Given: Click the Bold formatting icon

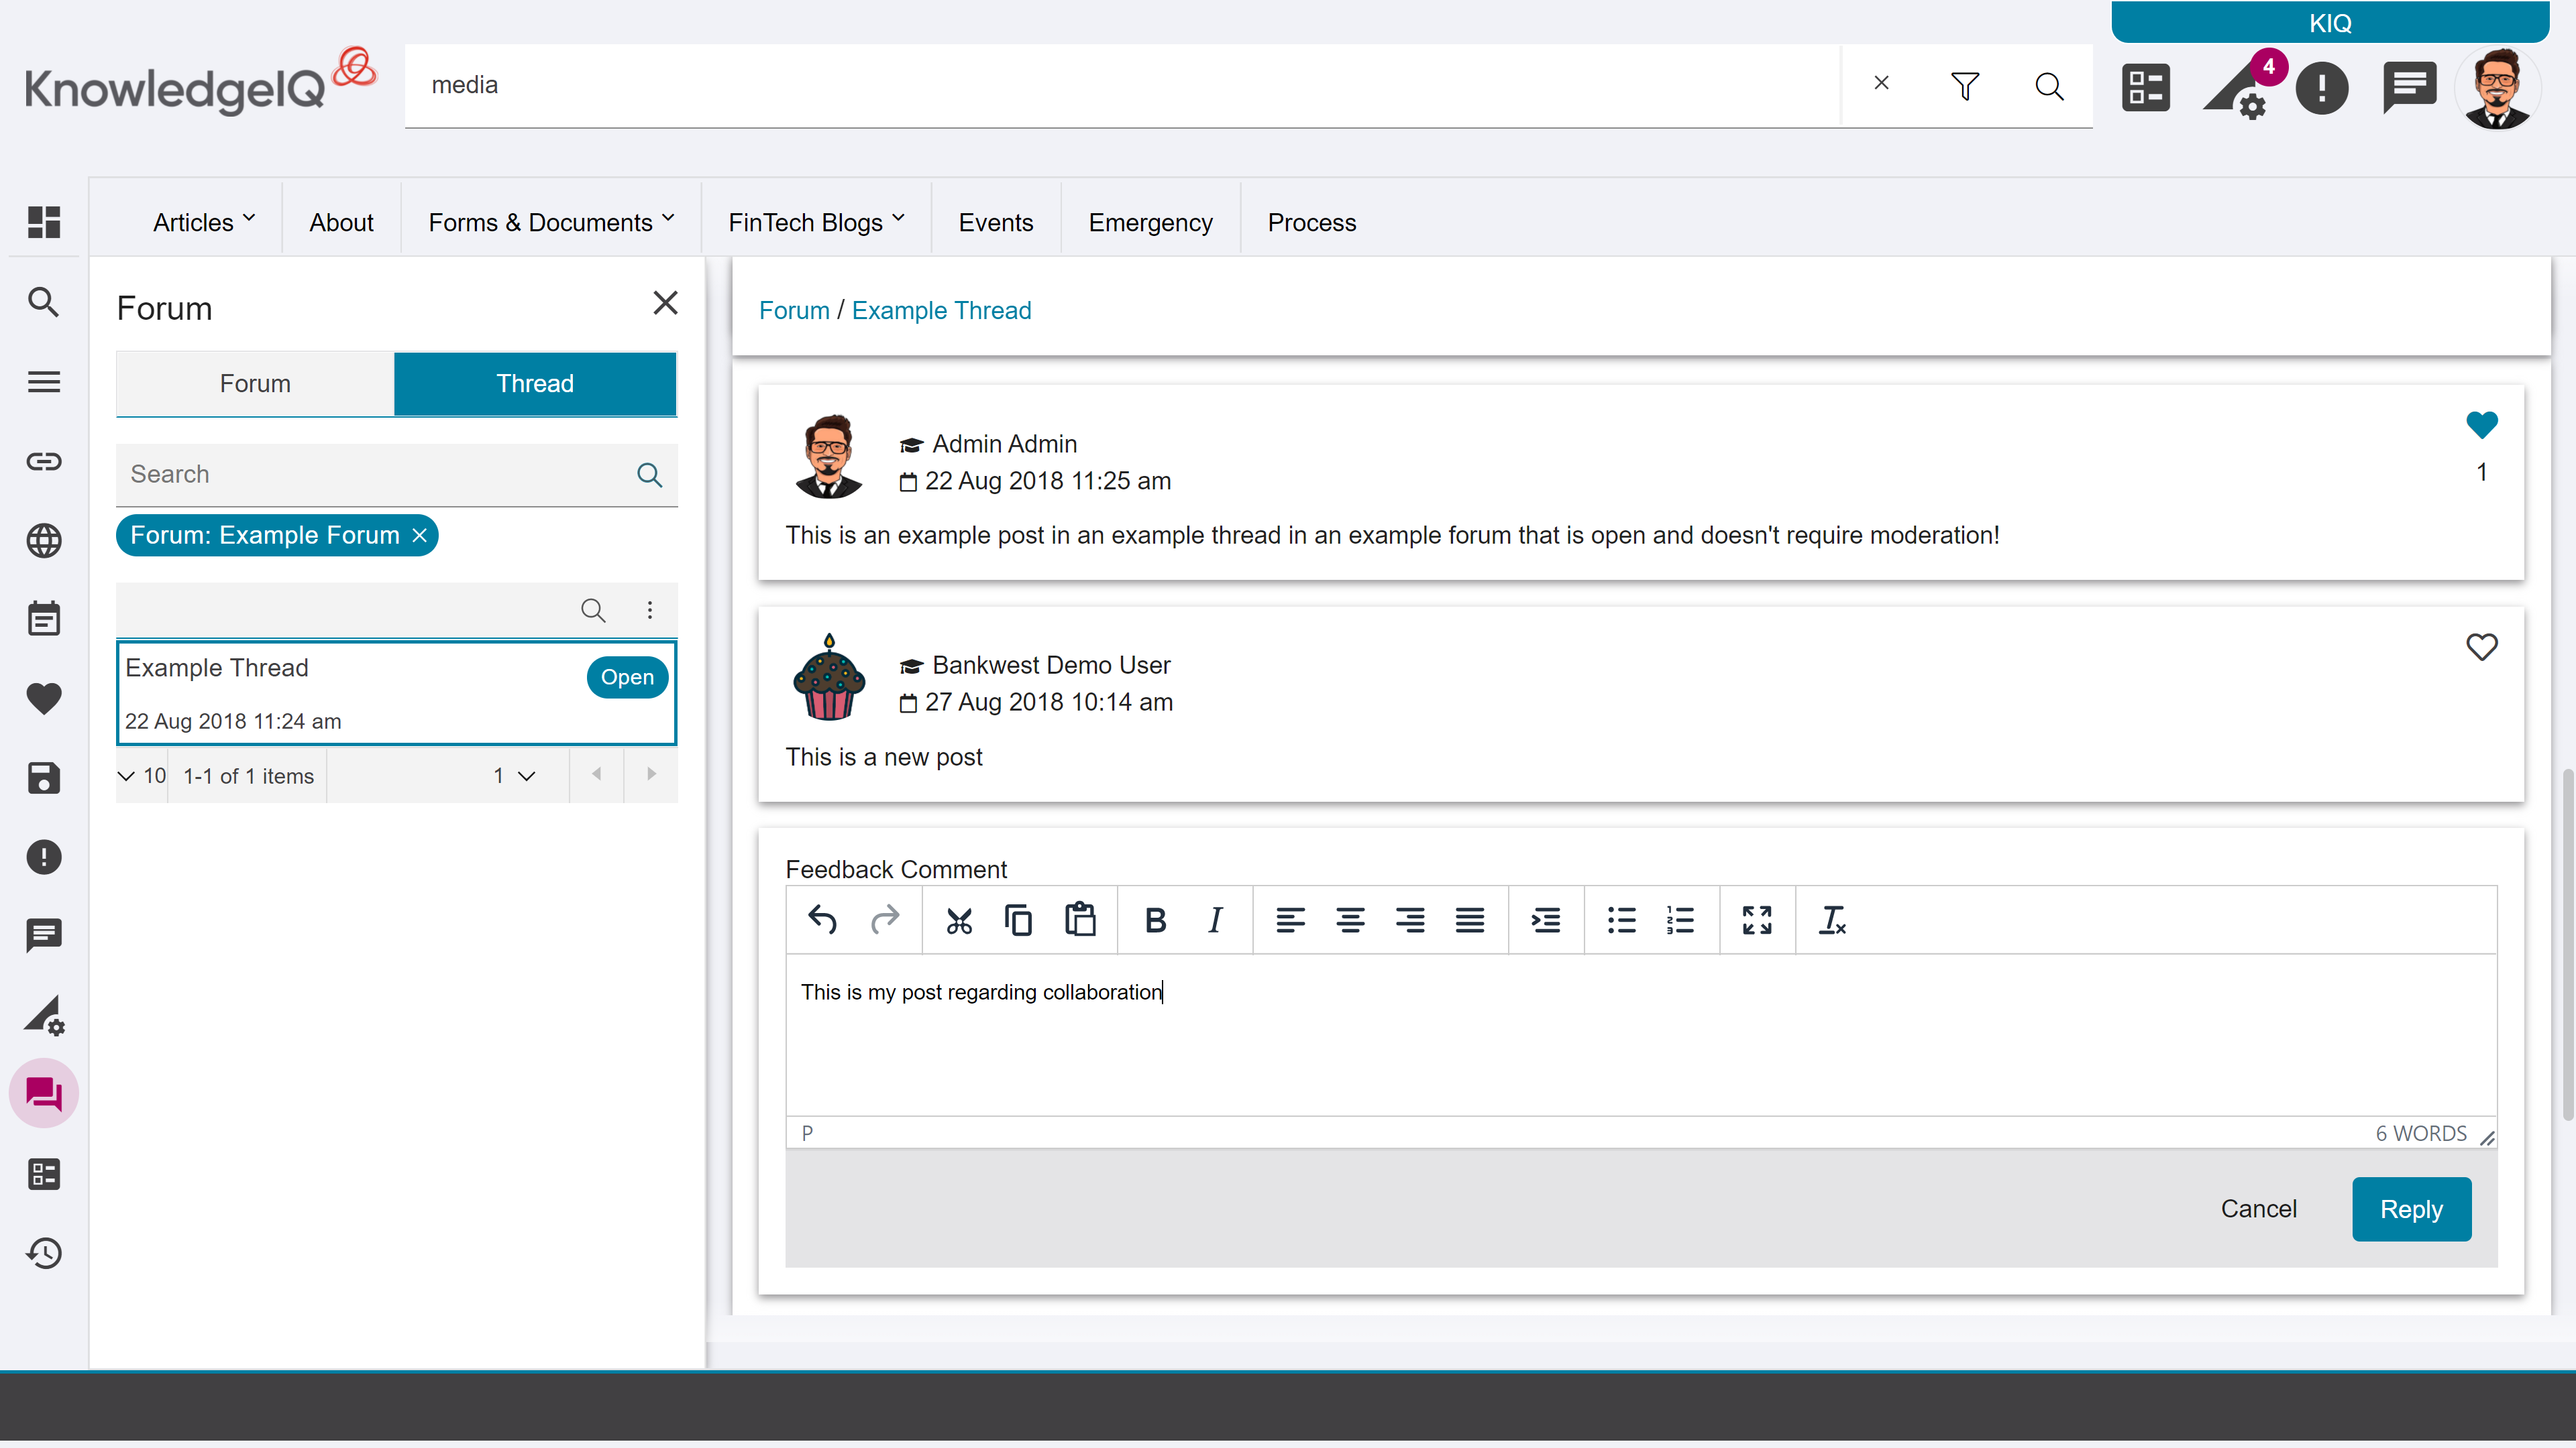Looking at the screenshot, I should pos(1155,919).
